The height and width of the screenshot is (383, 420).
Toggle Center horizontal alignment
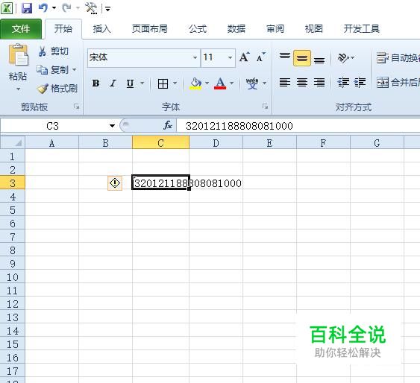pyautogui.click(x=302, y=83)
